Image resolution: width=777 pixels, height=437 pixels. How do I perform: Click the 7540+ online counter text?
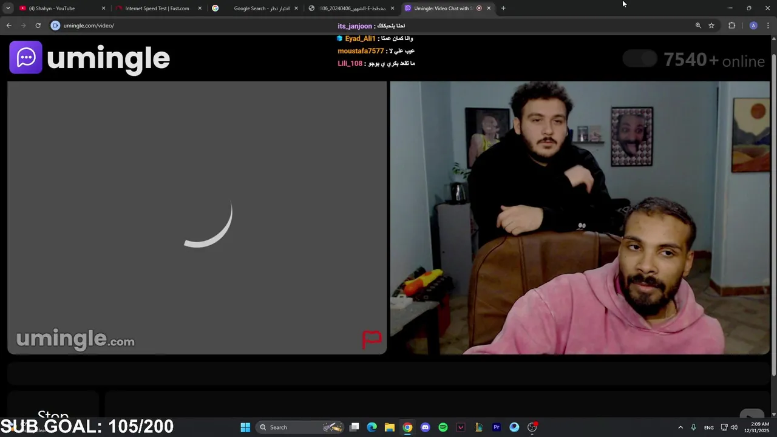point(714,60)
